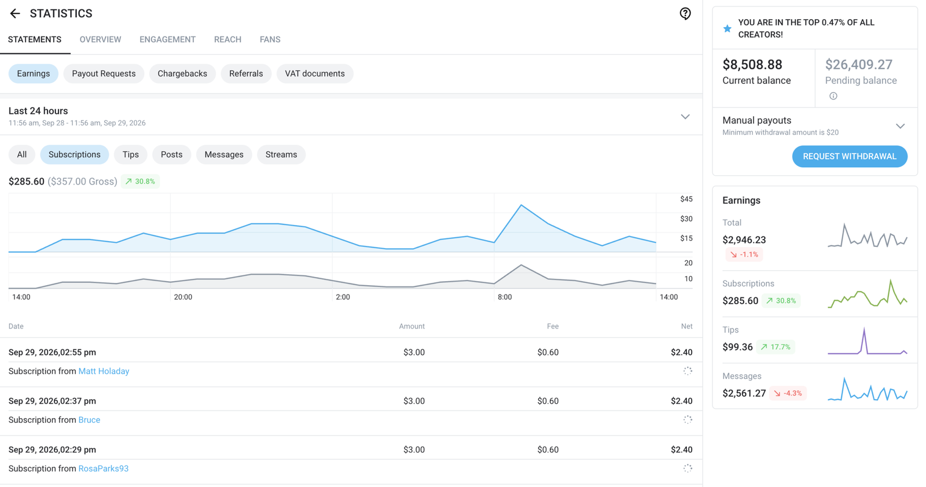
Task: Click the 30.8% increase badge above chart
Action: click(x=141, y=181)
